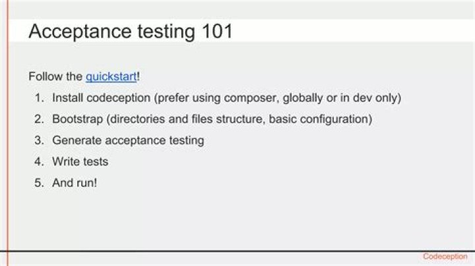475x266 pixels.
Task: Open the quickstart hyperlink
Action: point(111,76)
